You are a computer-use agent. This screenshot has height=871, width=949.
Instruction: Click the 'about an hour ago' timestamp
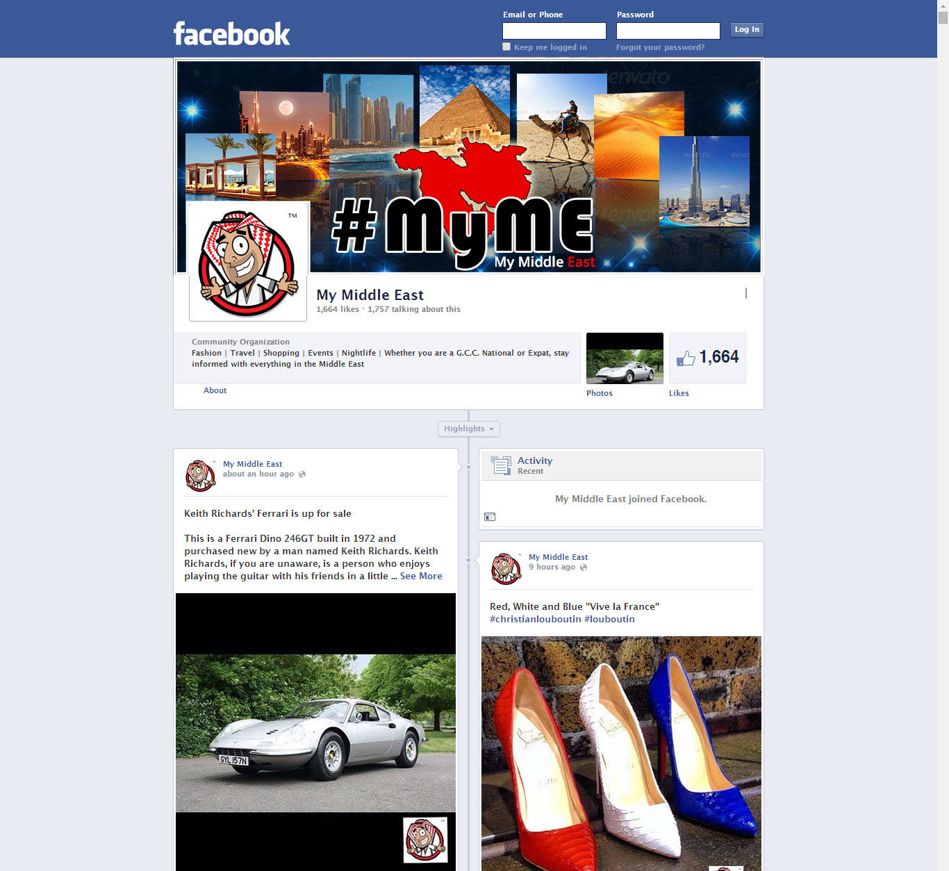pos(258,474)
